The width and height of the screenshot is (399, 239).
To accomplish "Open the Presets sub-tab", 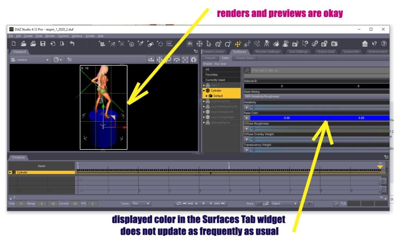I will (x=210, y=58).
